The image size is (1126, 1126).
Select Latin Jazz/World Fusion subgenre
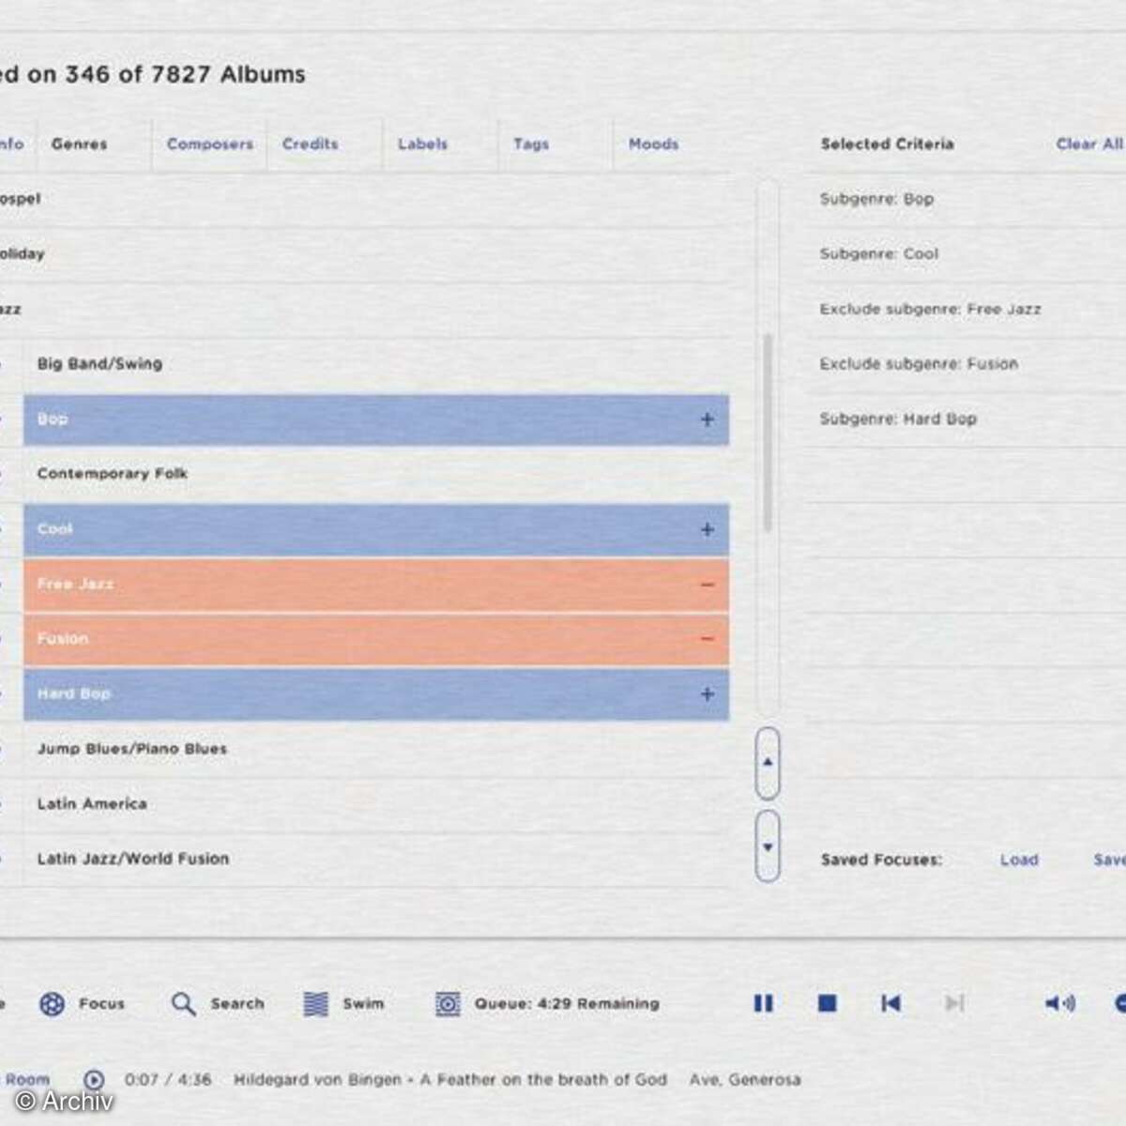133,859
